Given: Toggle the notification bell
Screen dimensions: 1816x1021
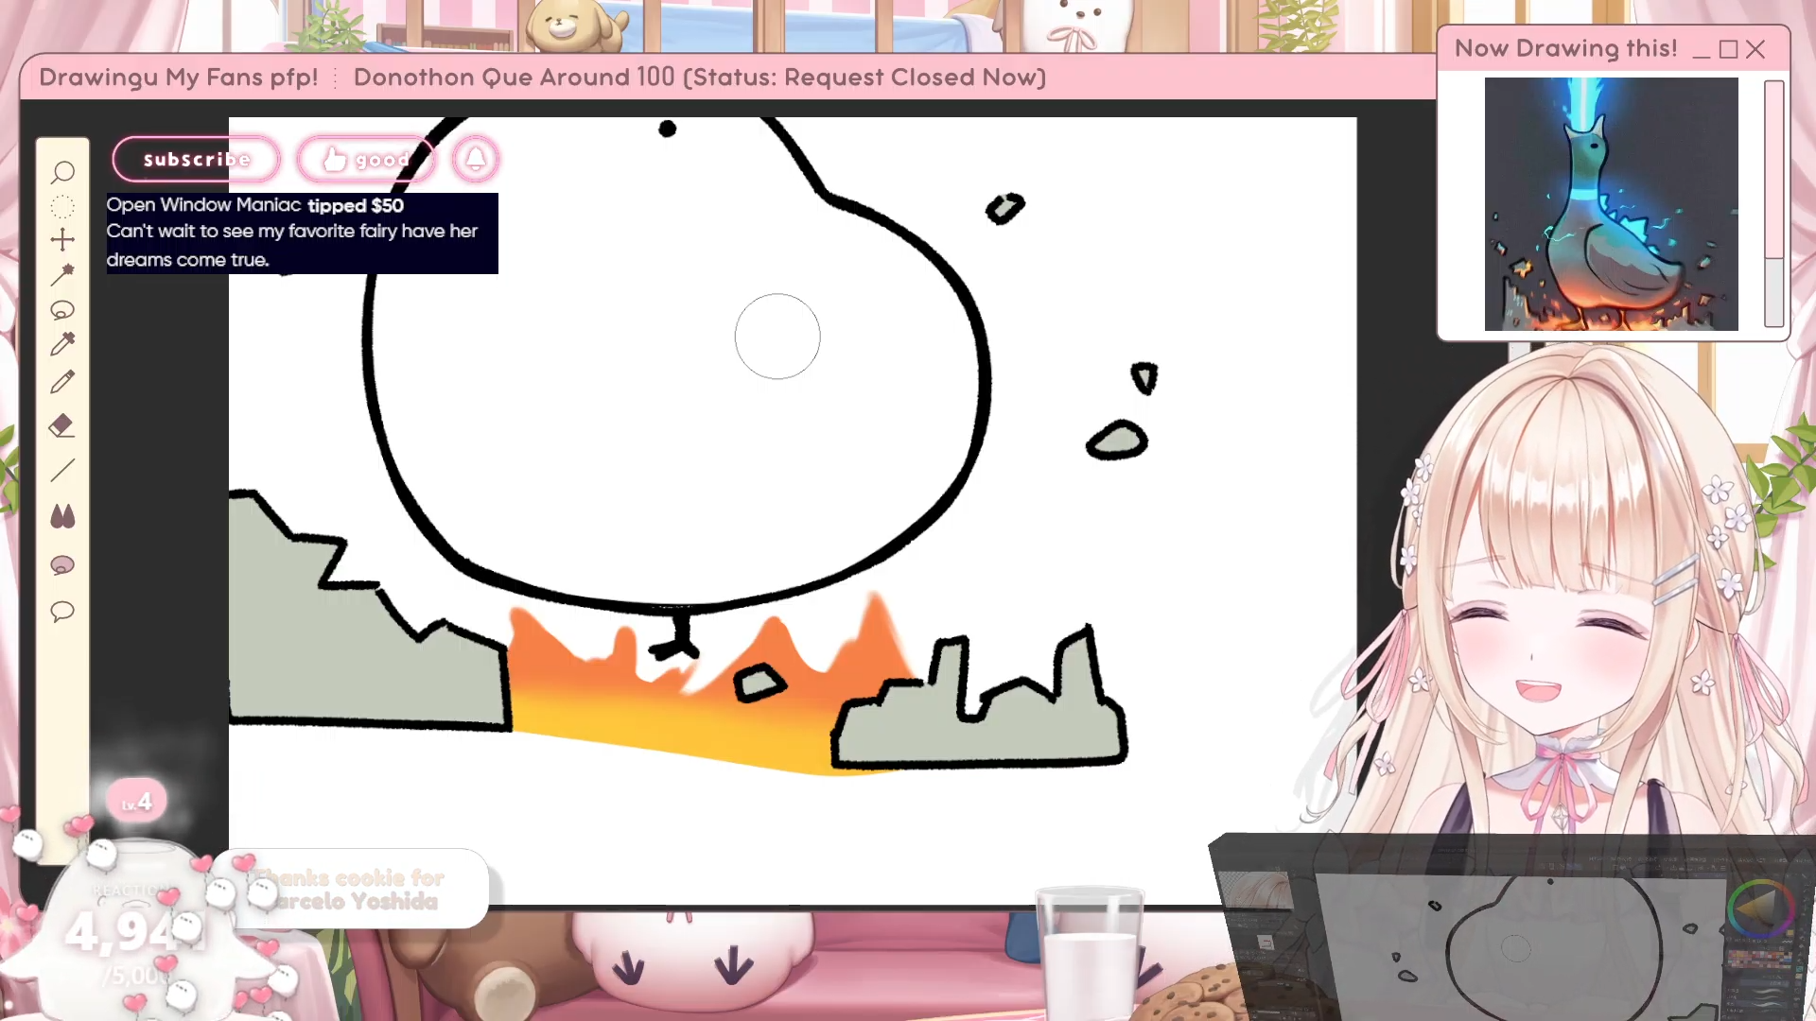Looking at the screenshot, I should click(476, 159).
